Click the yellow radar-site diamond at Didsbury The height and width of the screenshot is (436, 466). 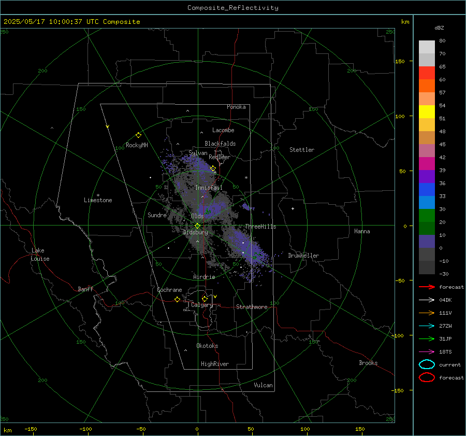pos(197,226)
